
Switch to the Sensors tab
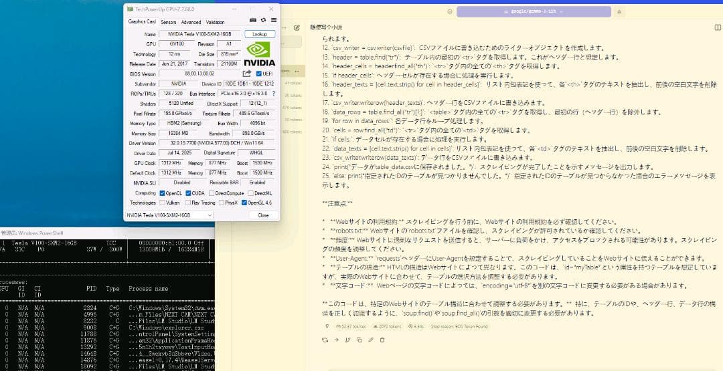(x=168, y=22)
